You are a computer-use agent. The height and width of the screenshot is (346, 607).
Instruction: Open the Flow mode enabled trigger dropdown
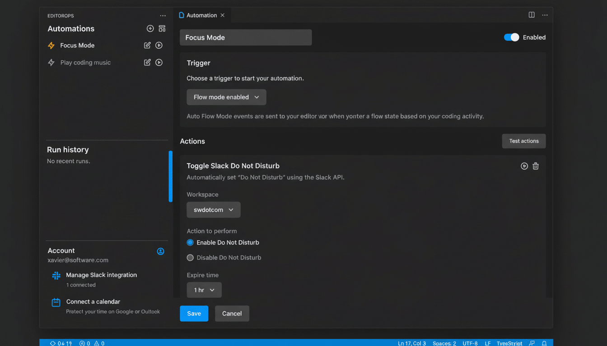click(226, 97)
